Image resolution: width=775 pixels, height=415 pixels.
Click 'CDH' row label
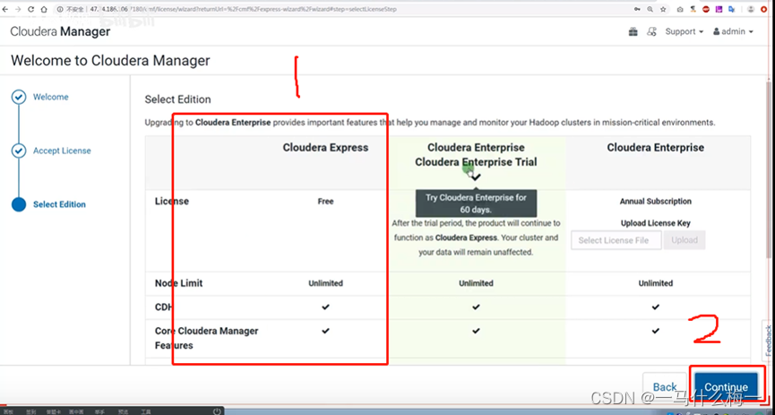pos(164,307)
